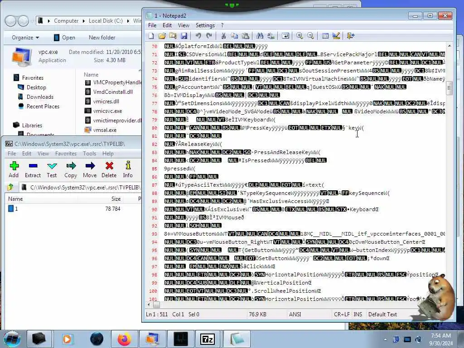The width and height of the screenshot is (464, 348).
Task: Click Organize dropdown in Explorer
Action: click(25, 38)
